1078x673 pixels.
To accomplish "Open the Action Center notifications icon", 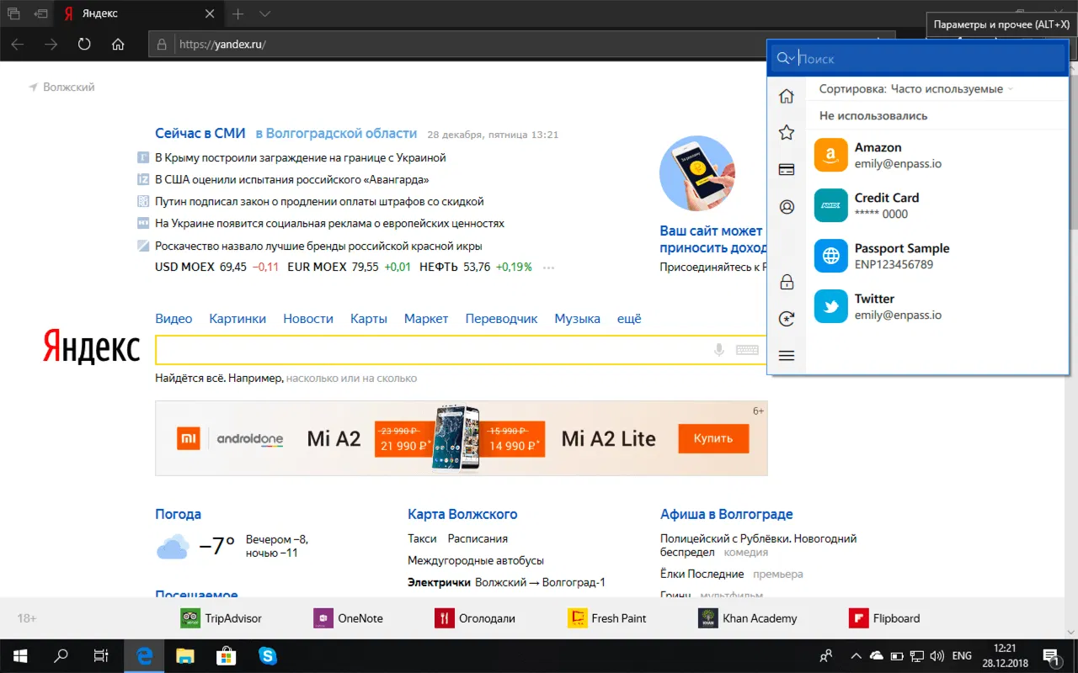I will click(1051, 656).
